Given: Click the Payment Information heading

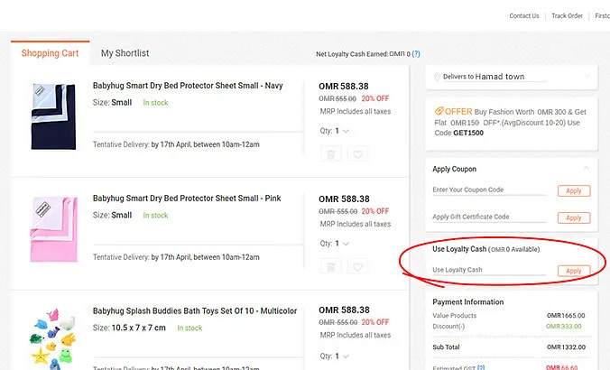Looking at the screenshot, I should pyautogui.click(x=468, y=302).
